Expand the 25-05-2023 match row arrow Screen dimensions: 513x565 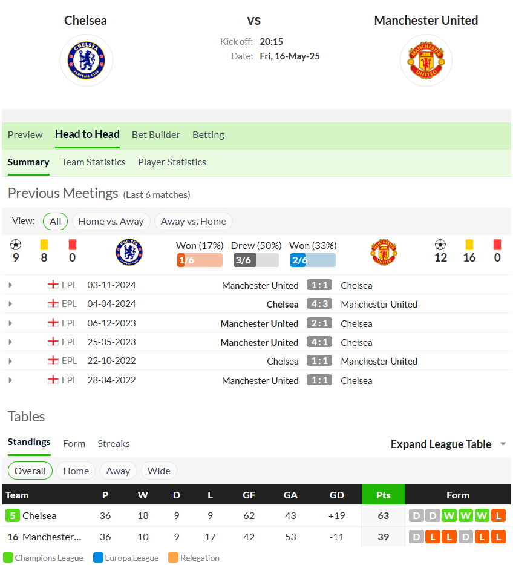coord(10,342)
